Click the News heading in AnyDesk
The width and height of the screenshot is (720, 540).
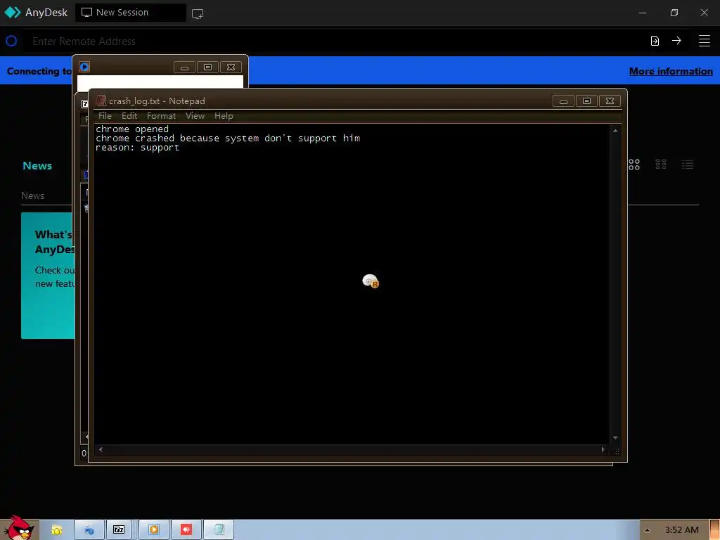(37, 166)
